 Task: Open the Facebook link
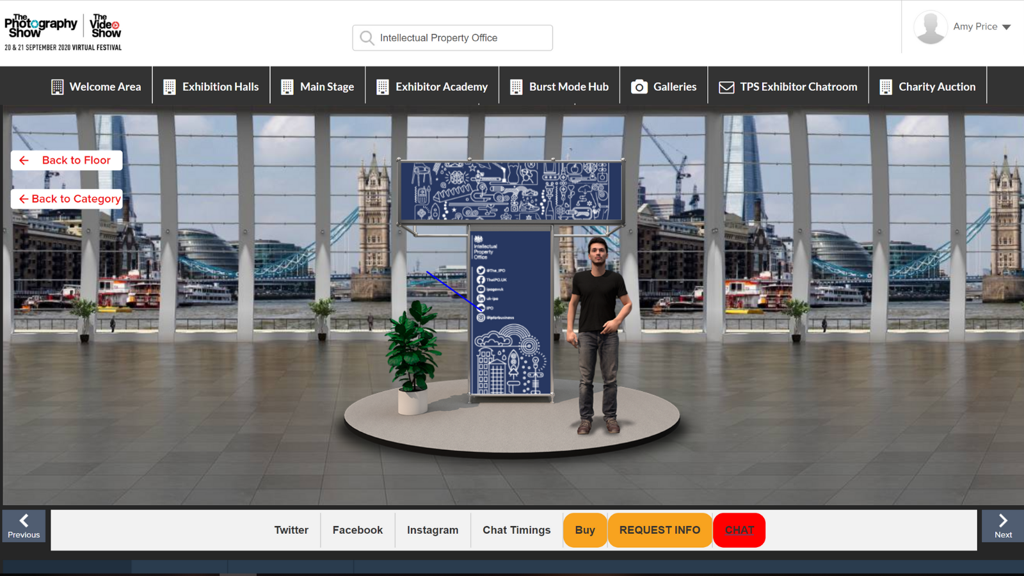(x=358, y=530)
